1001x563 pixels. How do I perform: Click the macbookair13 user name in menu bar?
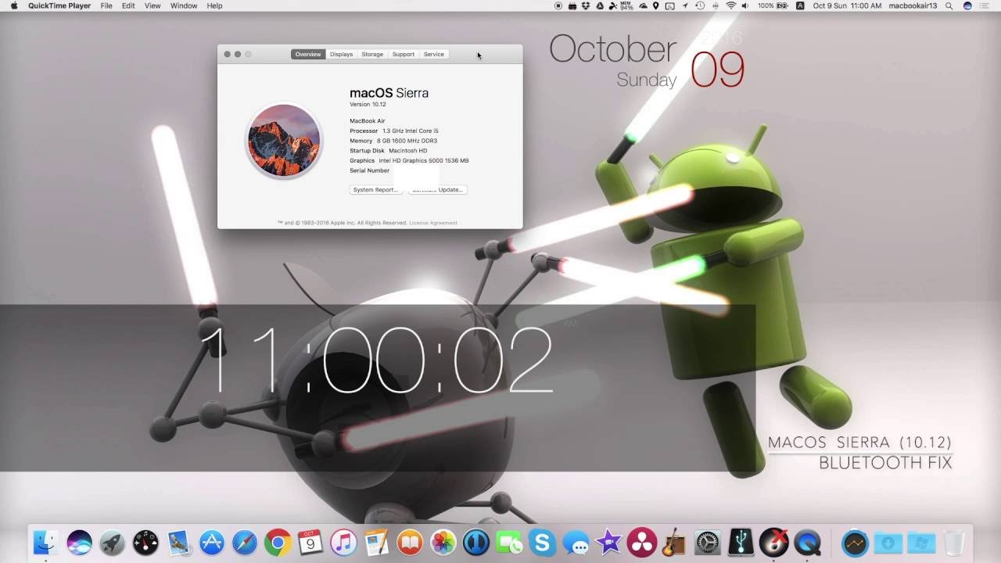(x=913, y=5)
